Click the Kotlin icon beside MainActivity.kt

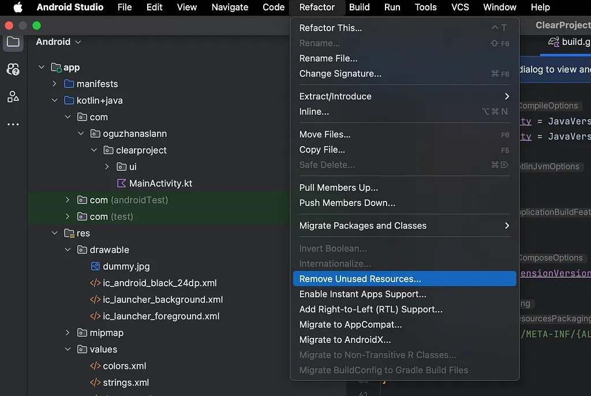121,184
